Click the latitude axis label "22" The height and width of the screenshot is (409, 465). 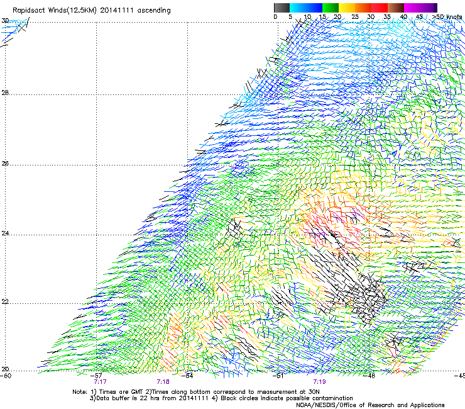(x=5, y=302)
